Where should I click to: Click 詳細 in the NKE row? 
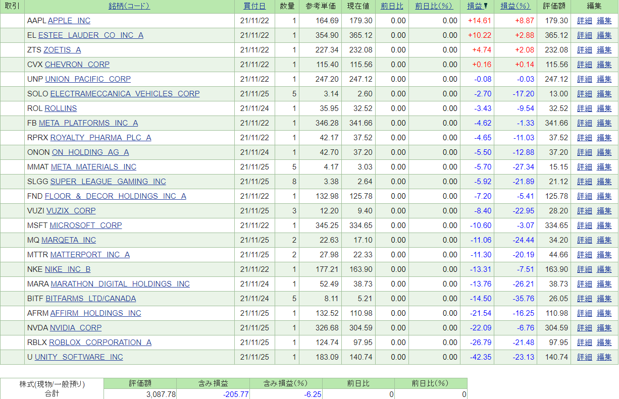(585, 269)
